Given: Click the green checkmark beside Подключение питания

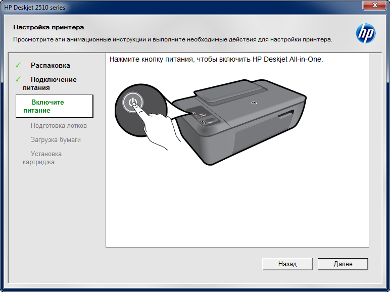Looking at the screenshot, I should point(18,79).
